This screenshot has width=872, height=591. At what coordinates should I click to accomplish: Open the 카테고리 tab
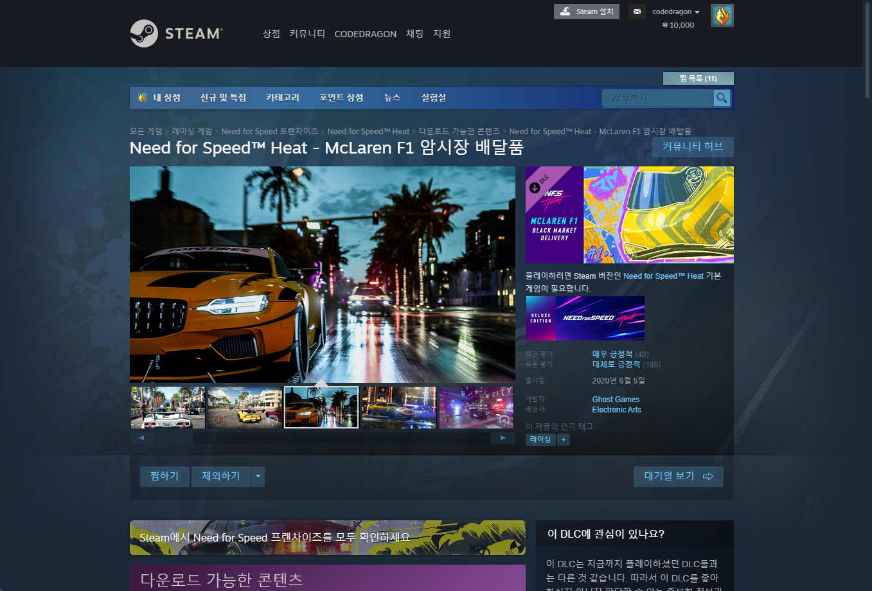[x=283, y=98]
